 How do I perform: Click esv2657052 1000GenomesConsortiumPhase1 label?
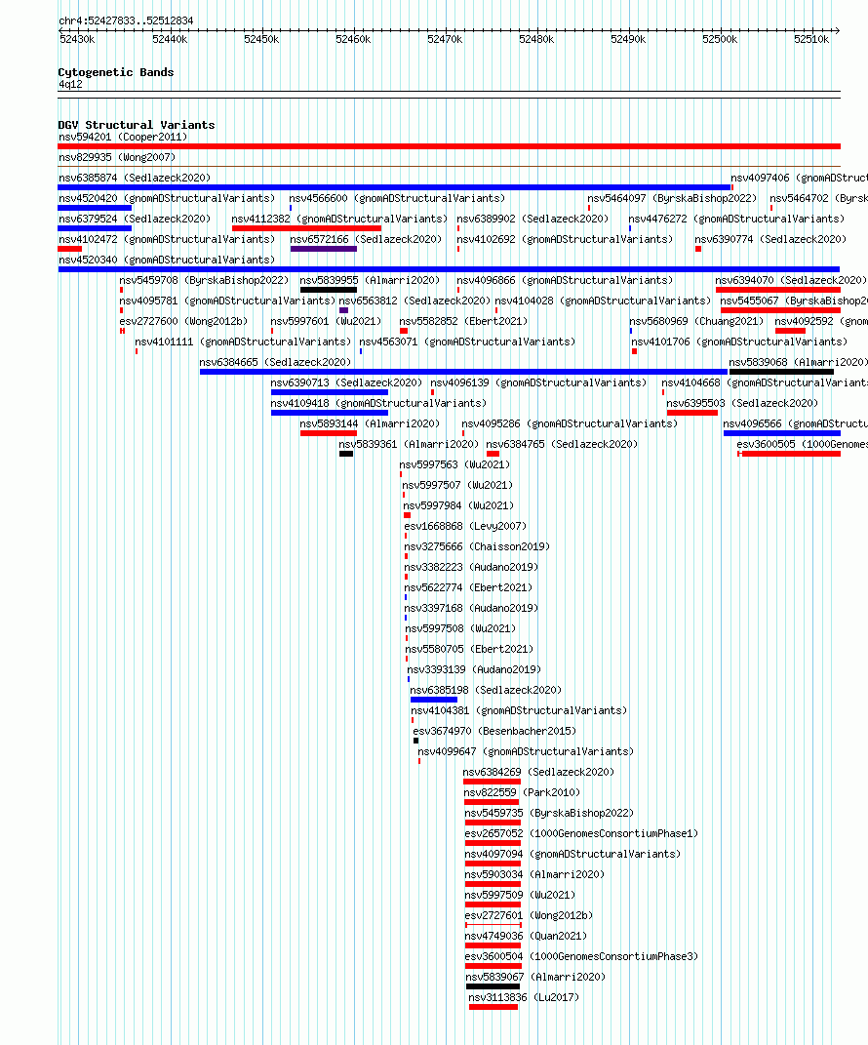coord(581,833)
